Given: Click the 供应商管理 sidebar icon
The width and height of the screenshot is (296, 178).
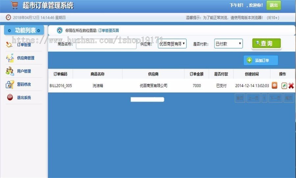Looking at the screenshot, I should coord(10,58).
